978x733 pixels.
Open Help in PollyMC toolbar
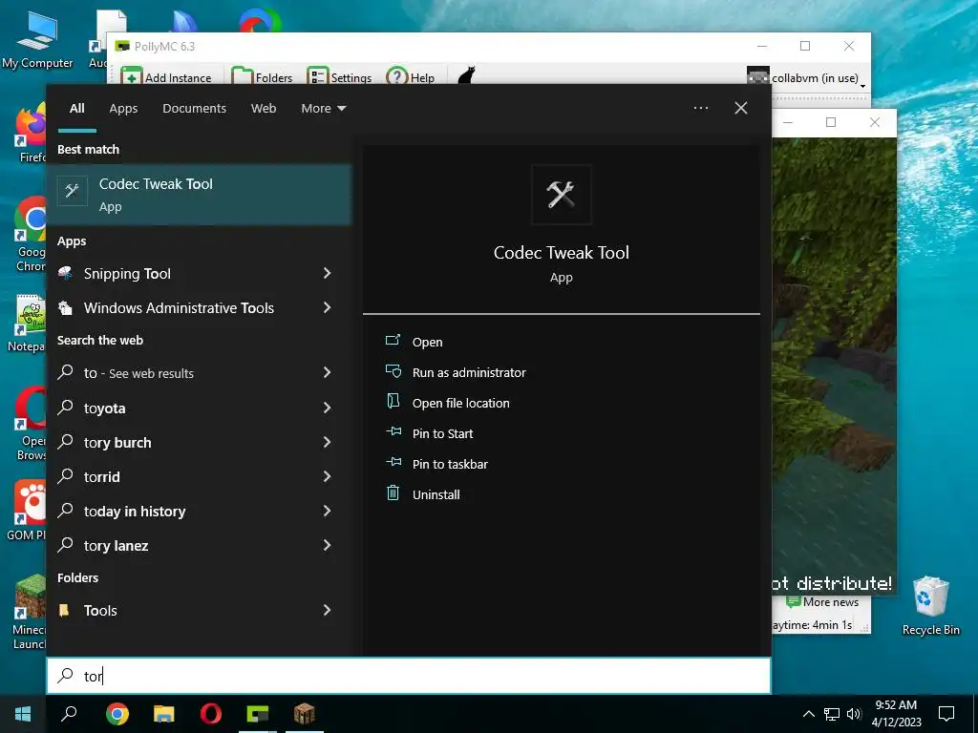click(x=411, y=77)
